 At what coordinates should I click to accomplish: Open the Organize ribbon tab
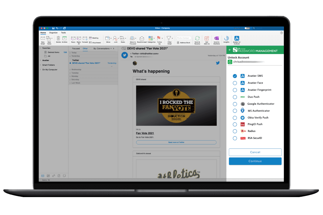[53, 33]
